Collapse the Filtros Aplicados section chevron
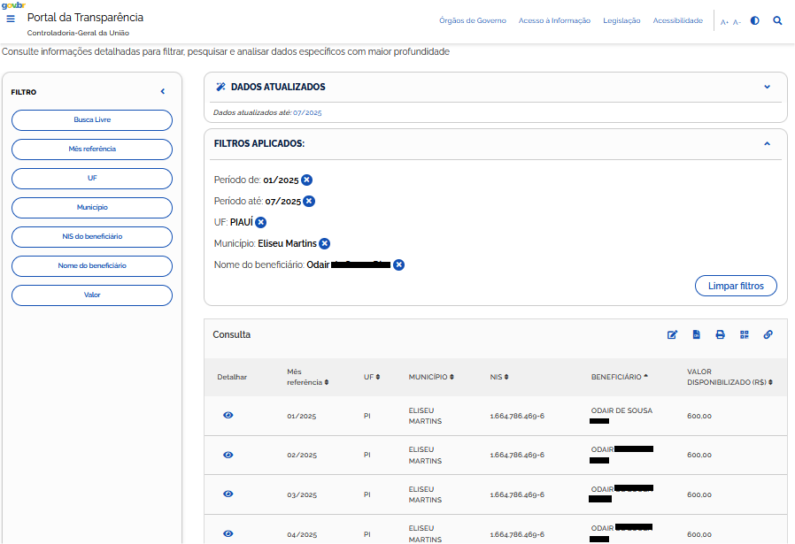Screen dimensions: 795x544 click(768, 144)
